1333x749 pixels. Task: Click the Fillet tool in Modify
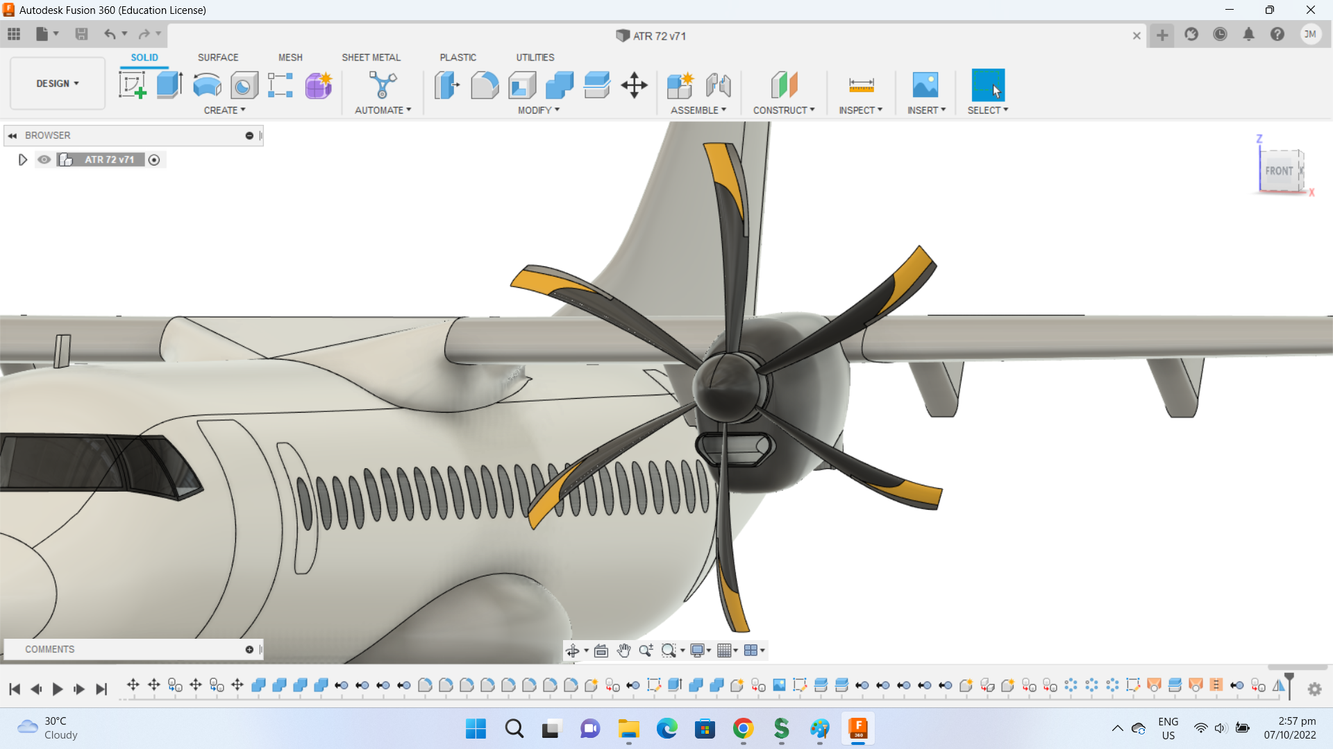485,85
